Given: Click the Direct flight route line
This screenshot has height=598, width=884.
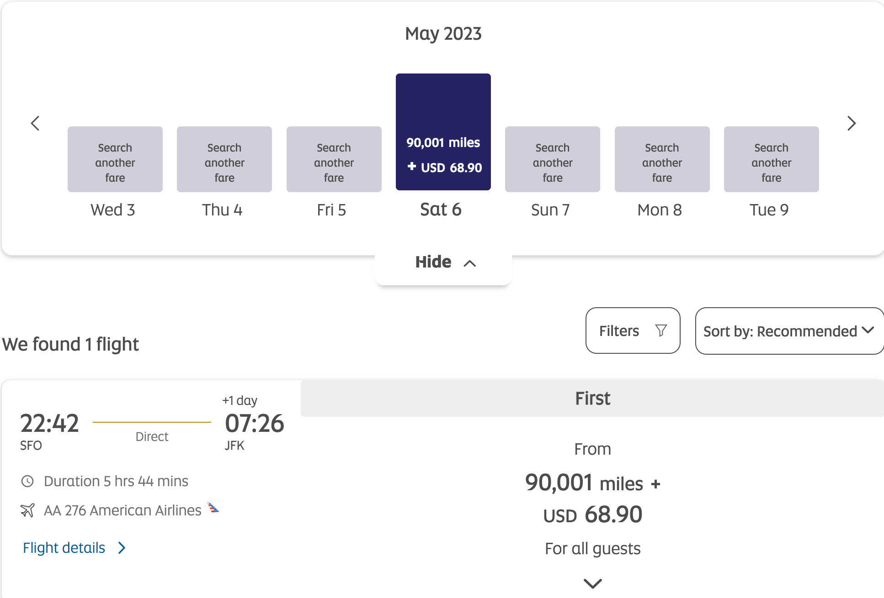Looking at the screenshot, I should [151, 422].
